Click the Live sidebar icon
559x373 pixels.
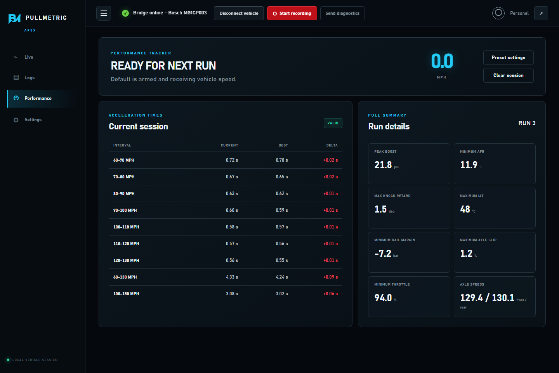tap(16, 57)
